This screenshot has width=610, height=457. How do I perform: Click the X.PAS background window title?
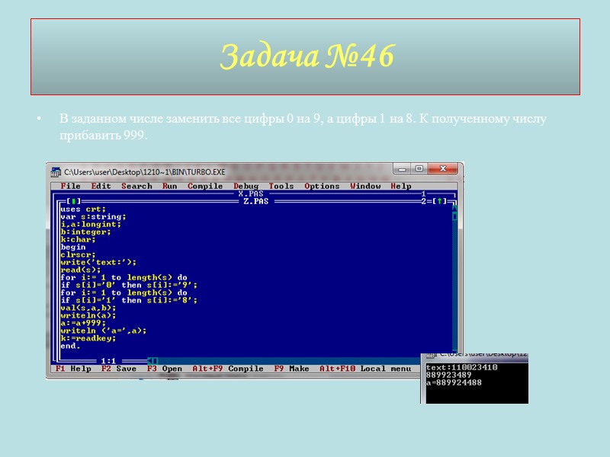tap(251, 193)
